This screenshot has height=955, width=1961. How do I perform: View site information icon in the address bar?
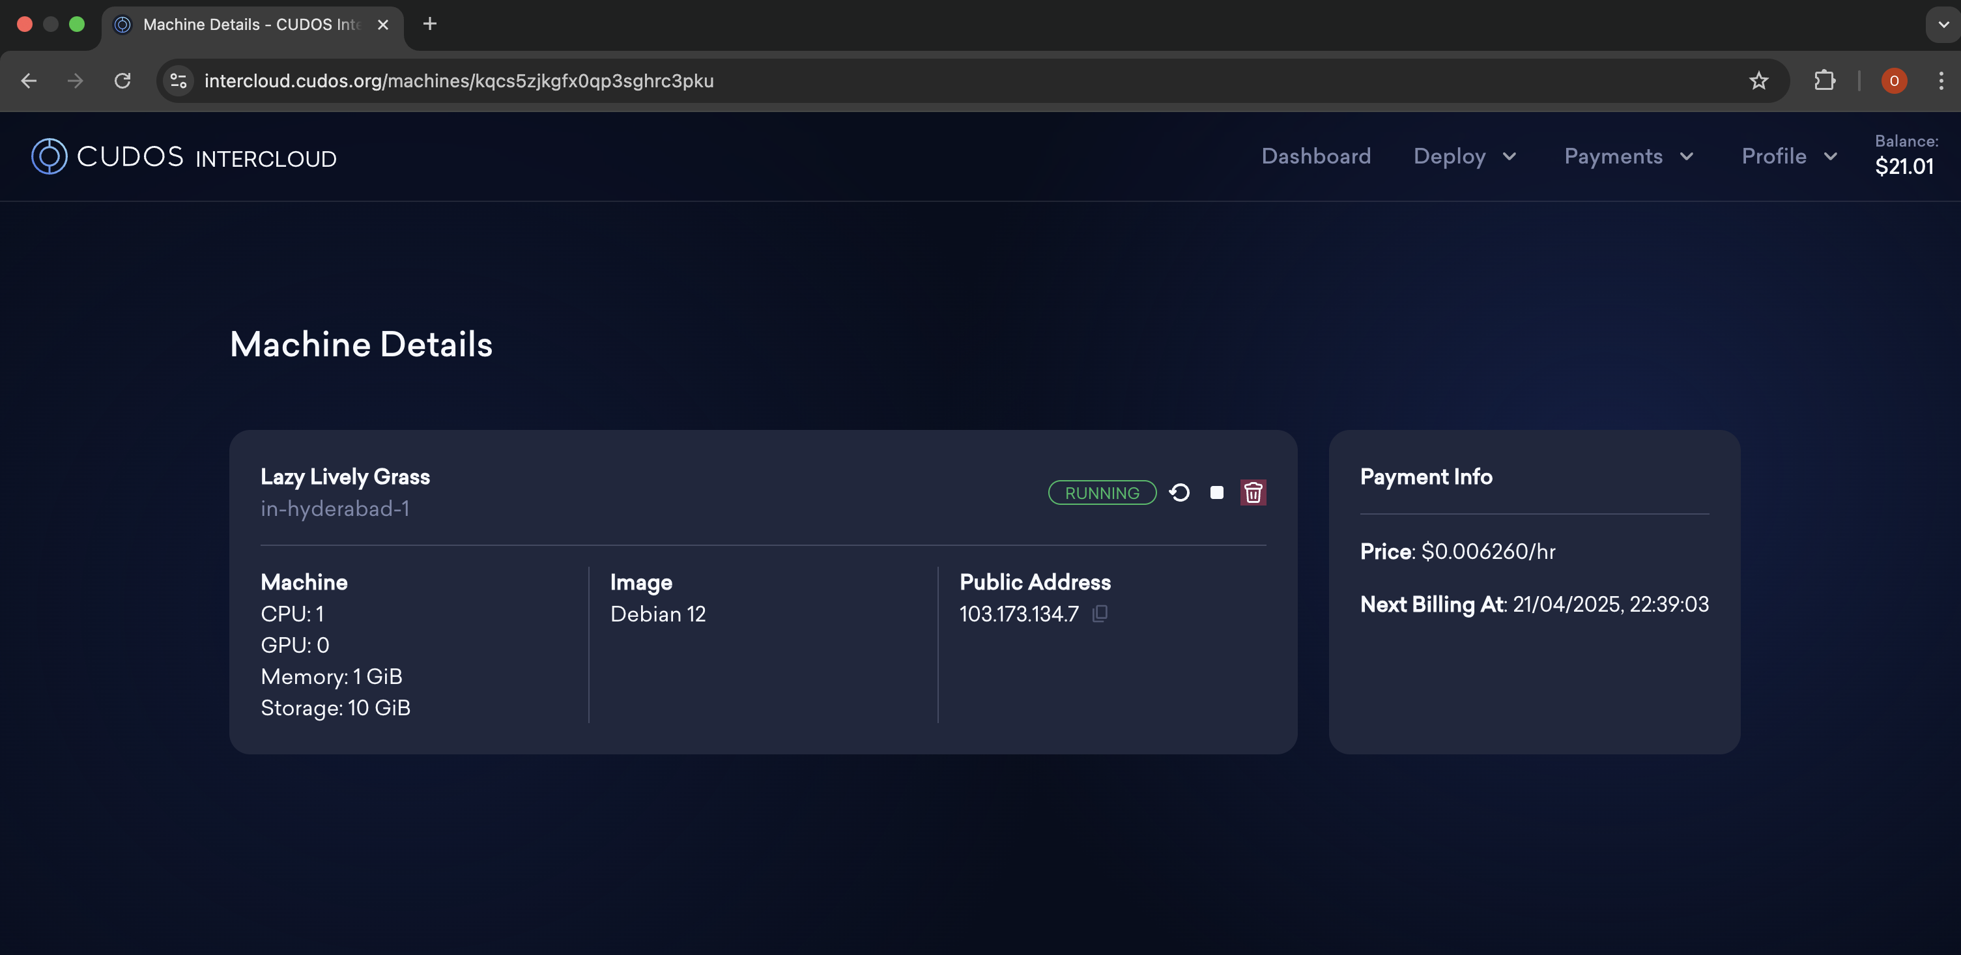(x=178, y=81)
